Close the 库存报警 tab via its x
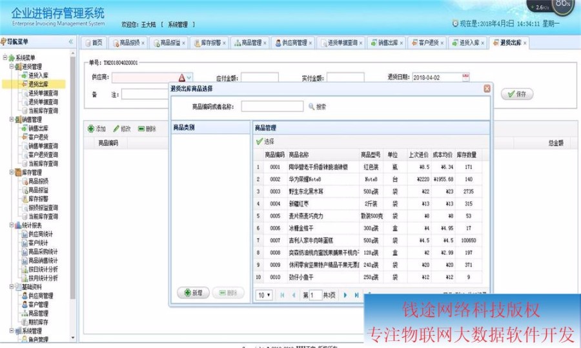This screenshot has width=581, height=348. 224,43
